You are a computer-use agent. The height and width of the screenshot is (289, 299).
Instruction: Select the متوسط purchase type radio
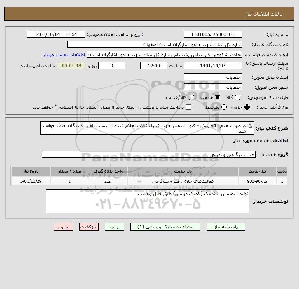pos(224,107)
